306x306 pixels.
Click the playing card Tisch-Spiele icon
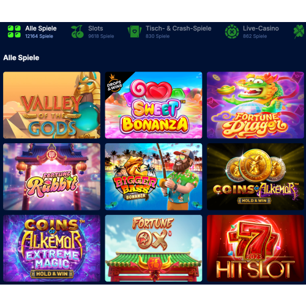click(x=135, y=32)
